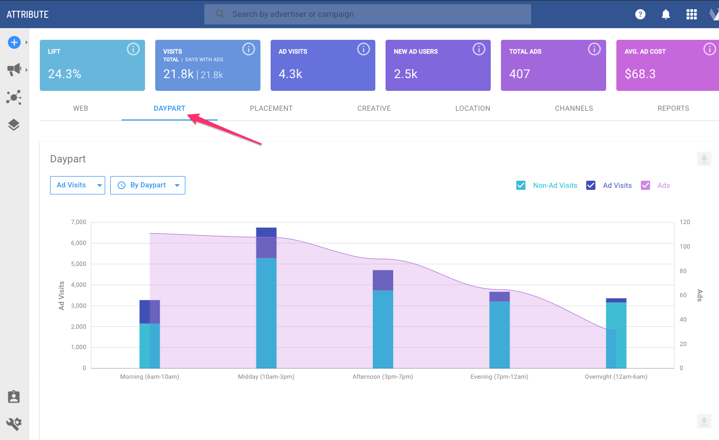Select the layers stack icon in sidebar
719x440 pixels.
pyautogui.click(x=14, y=125)
